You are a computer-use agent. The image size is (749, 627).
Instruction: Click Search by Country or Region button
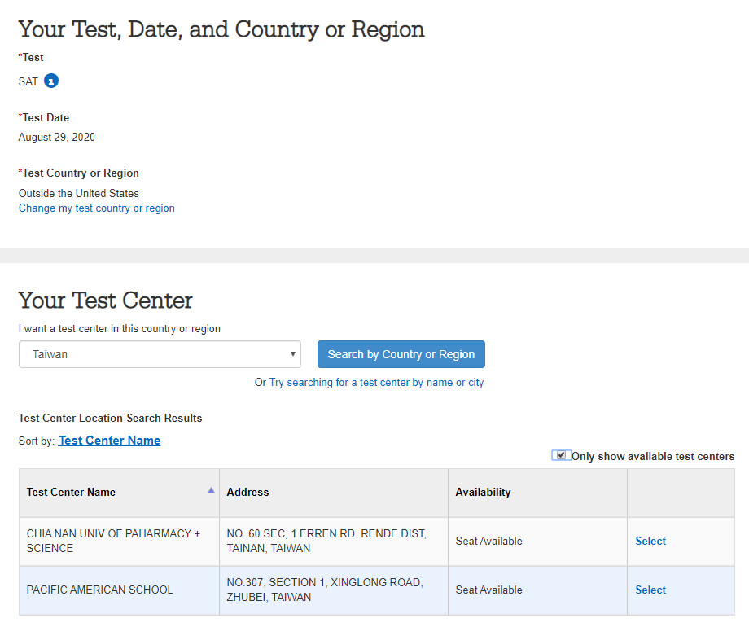click(401, 354)
